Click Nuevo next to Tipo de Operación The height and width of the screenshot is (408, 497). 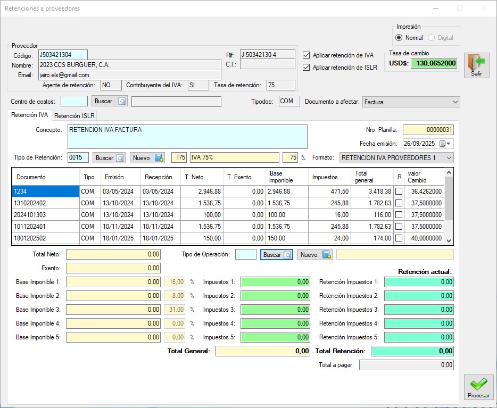(x=314, y=255)
